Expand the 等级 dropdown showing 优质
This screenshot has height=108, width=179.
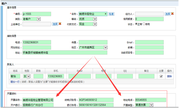click(95, 19)
